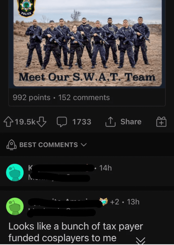This screenshot has height=245, width=174.
Task: Open crosspost via 992 points line
Action: 32,97
